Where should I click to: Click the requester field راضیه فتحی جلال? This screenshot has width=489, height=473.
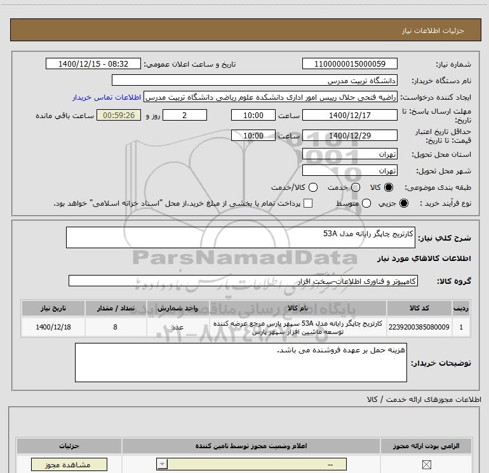click(271, 97)
